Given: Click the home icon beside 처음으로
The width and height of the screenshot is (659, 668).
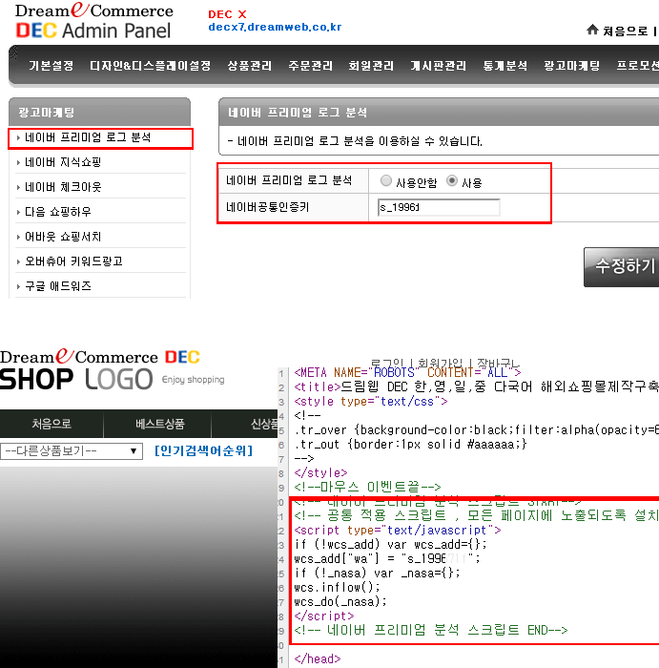Looking at the screenshot, I should 592,31.
